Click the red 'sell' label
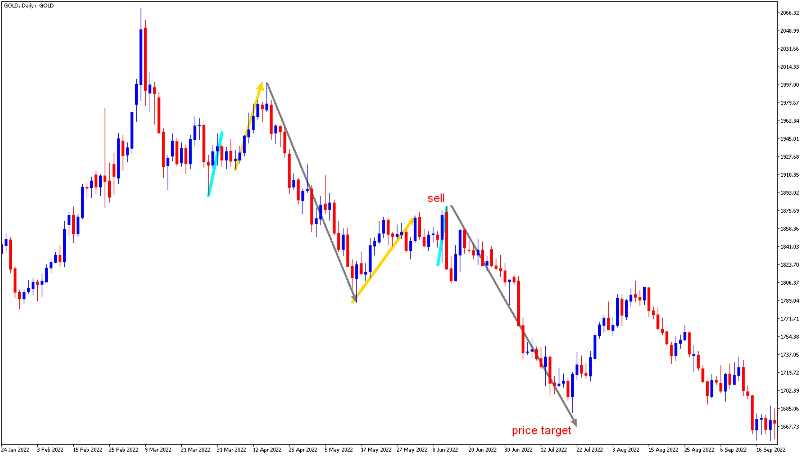 point(436,198)
